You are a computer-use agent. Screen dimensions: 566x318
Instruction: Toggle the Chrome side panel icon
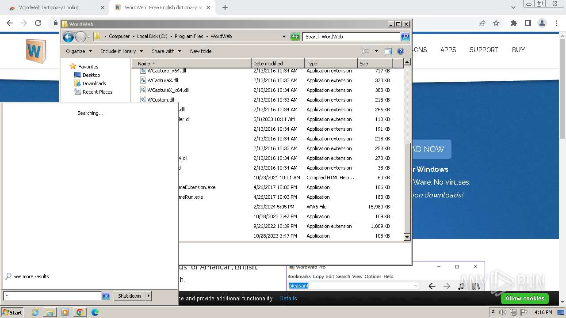pos(528,23)
